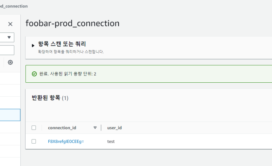Select the checkbox for row F8X8refgIE0CEEg=
Viewport: 272px width, 166px height.
coord(34,142)
